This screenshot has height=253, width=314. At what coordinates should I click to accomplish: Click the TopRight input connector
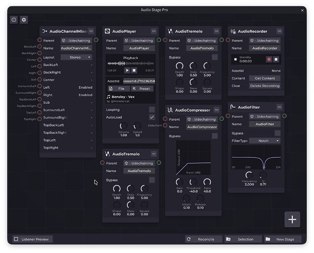pos(40,119)
